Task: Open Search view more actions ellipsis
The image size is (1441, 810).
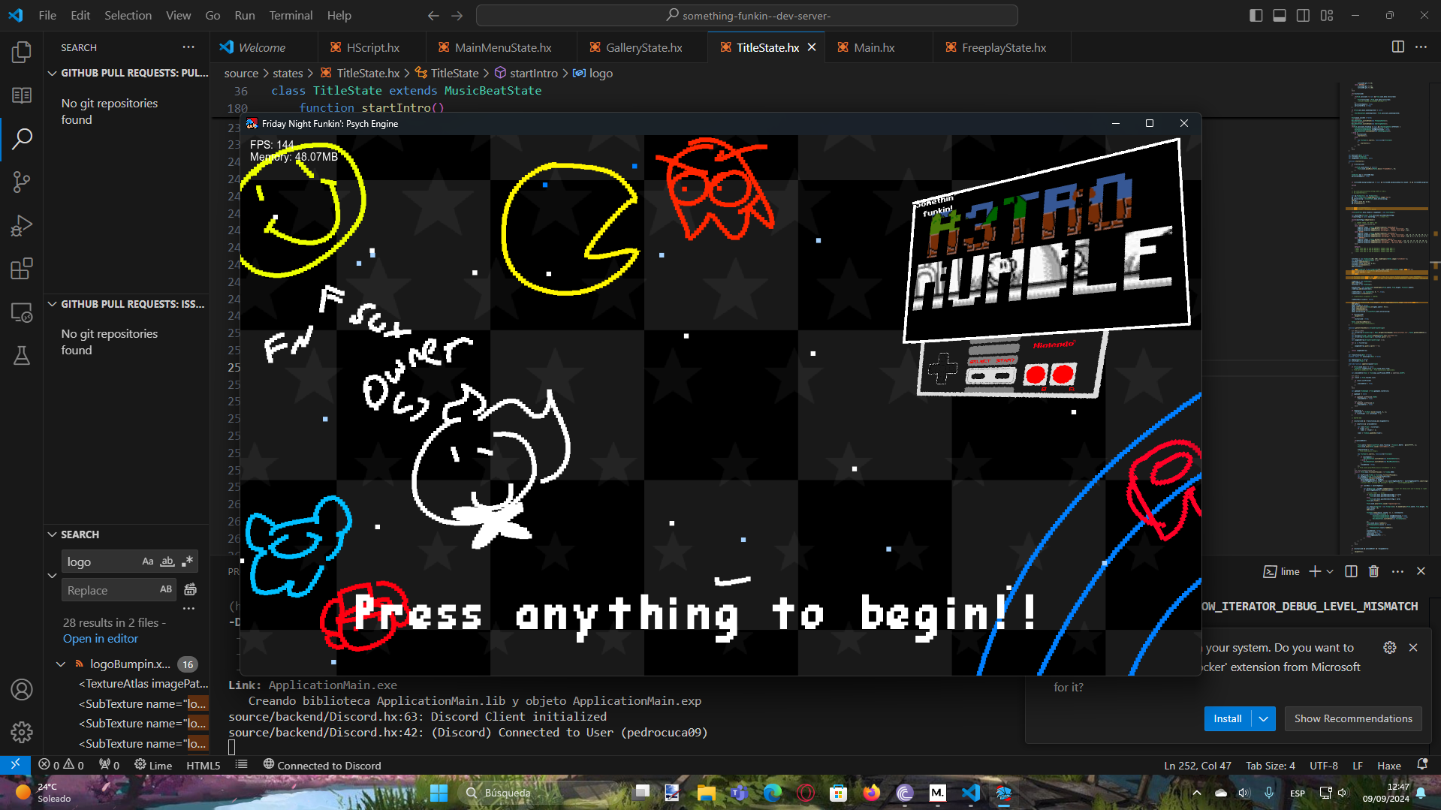Action: coord(188,47)
